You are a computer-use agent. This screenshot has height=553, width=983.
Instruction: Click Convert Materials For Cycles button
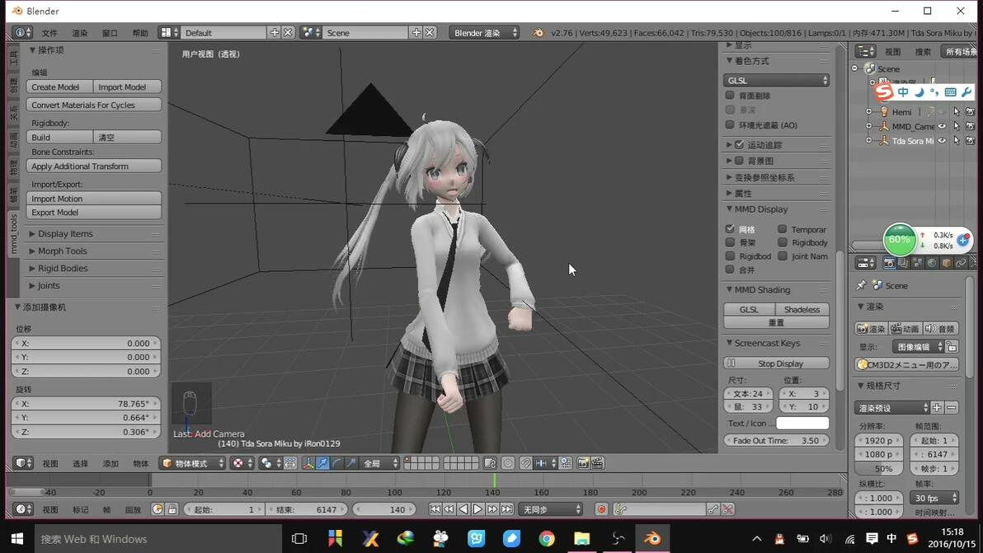(94, 105)
